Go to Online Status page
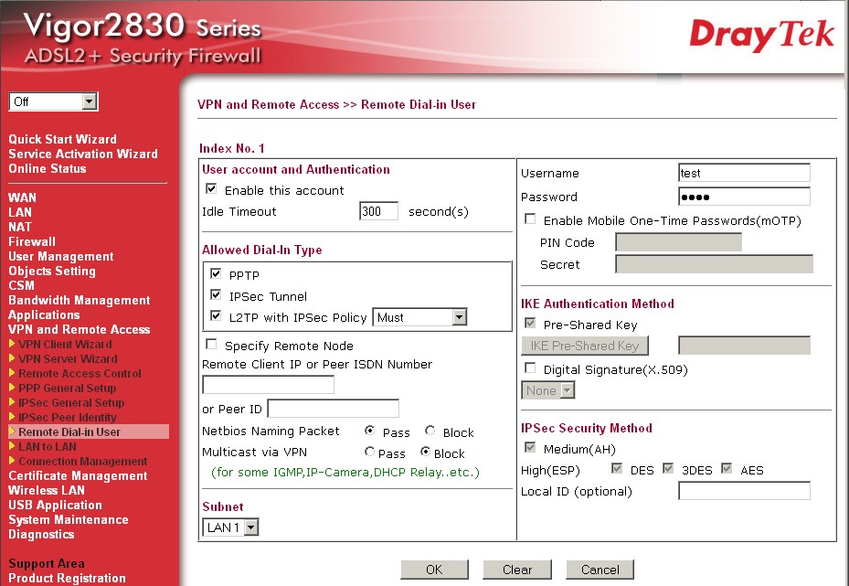 pos(48,168)
